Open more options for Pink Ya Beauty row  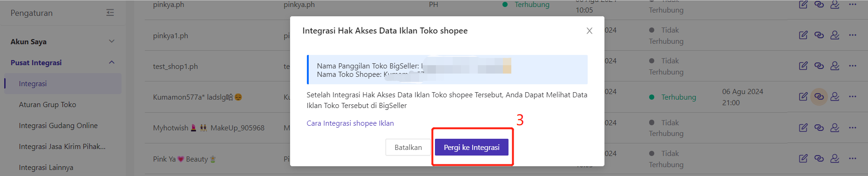853,158
